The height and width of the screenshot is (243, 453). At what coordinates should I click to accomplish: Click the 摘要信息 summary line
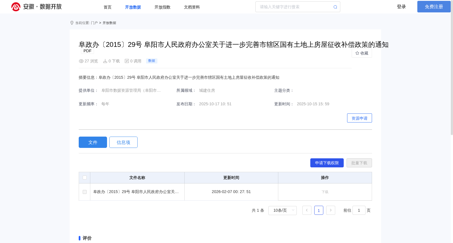(179, 77)
